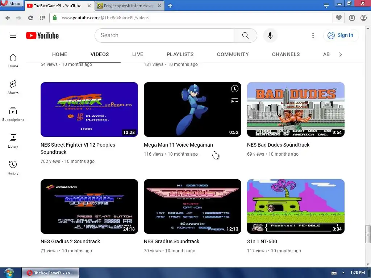Open the tab list menu icon
The width and height of the screenshot is (371, 278).
(326, 5)
